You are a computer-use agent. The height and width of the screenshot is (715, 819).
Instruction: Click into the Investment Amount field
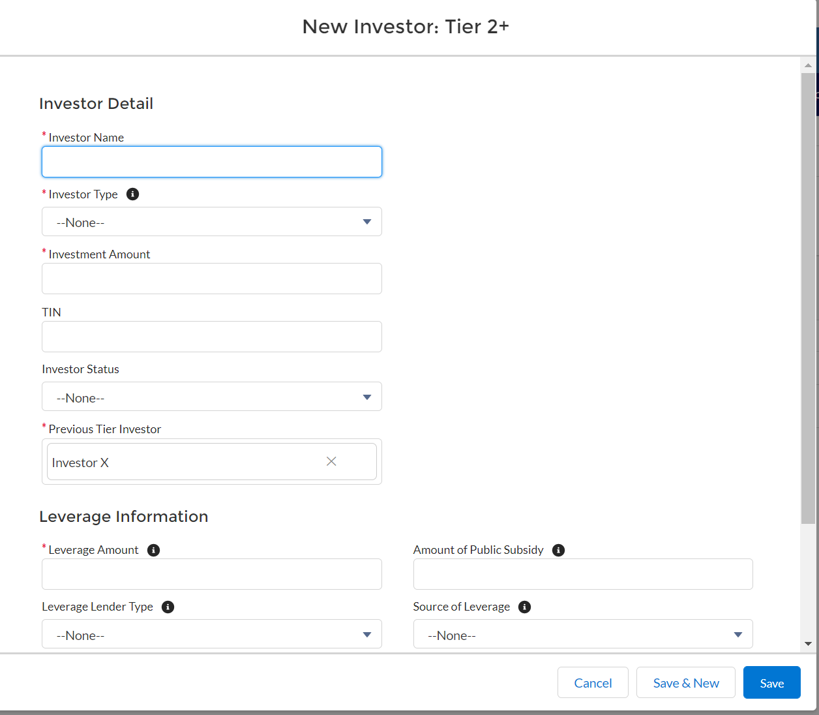click(x=211, y=279)
